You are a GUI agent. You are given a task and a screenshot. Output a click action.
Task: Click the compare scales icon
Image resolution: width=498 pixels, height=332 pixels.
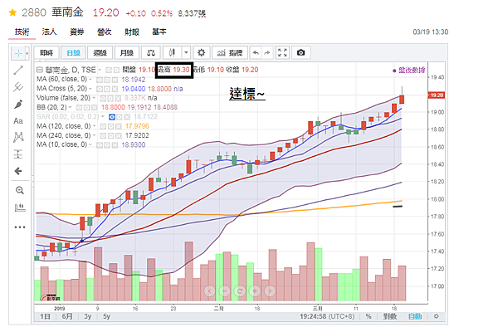(151, 53)
